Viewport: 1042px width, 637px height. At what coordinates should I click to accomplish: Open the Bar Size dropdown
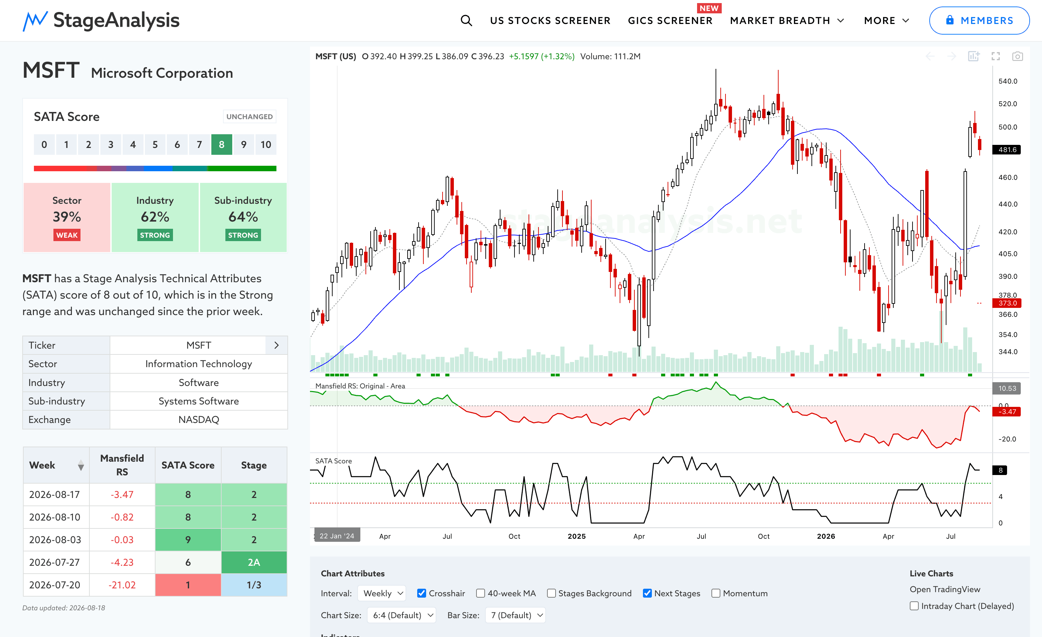click(x=516, y=615)
